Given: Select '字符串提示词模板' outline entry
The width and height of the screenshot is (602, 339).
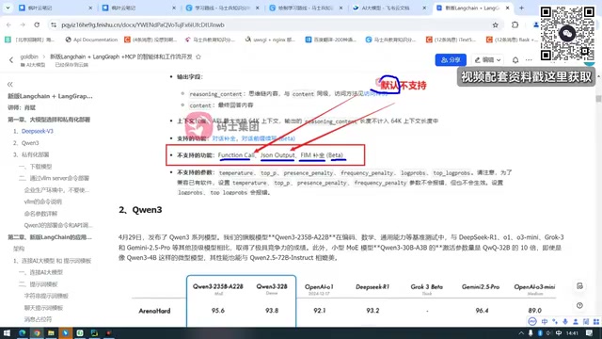Looking at the screenshot, I should pyautogui.click(x=46, y=296).
